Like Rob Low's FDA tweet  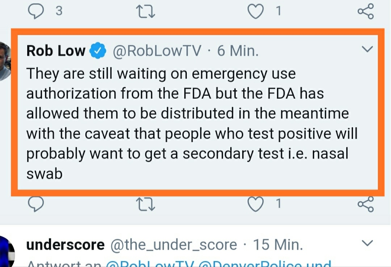tap(256, 204)
